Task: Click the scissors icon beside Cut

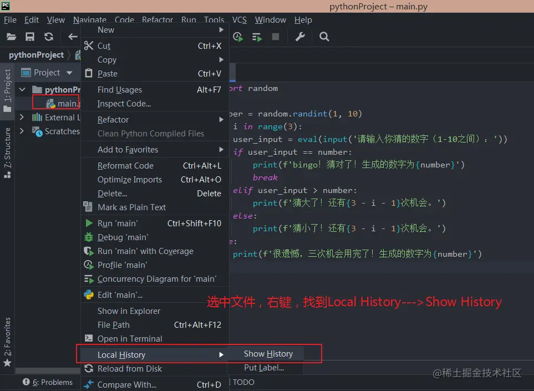Action: point(89,45)
